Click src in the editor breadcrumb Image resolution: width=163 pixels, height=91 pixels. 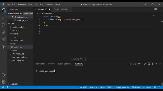point(37,14)
